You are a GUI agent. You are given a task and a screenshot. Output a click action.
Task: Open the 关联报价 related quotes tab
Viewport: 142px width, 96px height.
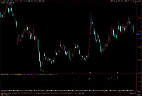point(7,95)
